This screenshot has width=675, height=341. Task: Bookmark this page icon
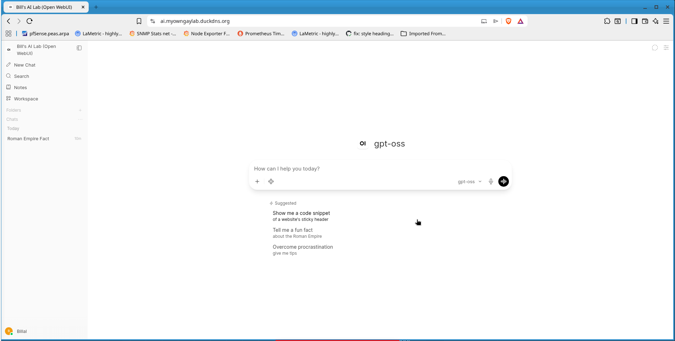(139, 21)
